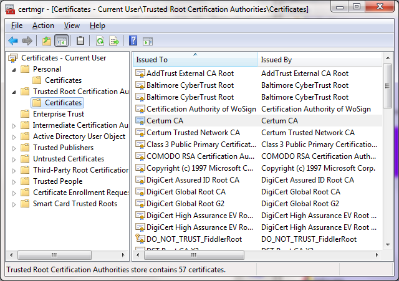Collapse the Trusted Root Certification Authorities node
This screenshot has width=399, height=281.
click(x=14, y=92)
